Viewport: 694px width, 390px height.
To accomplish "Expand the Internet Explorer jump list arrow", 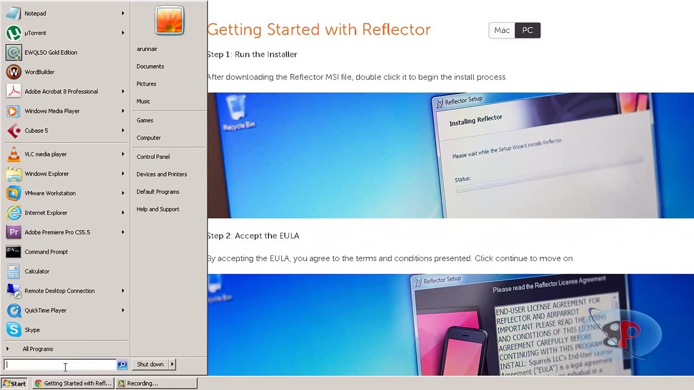I will [x=123, y=213].
